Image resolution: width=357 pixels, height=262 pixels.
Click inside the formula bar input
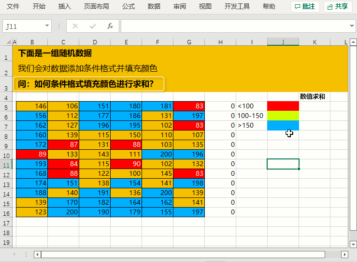(x=234, y=26)
